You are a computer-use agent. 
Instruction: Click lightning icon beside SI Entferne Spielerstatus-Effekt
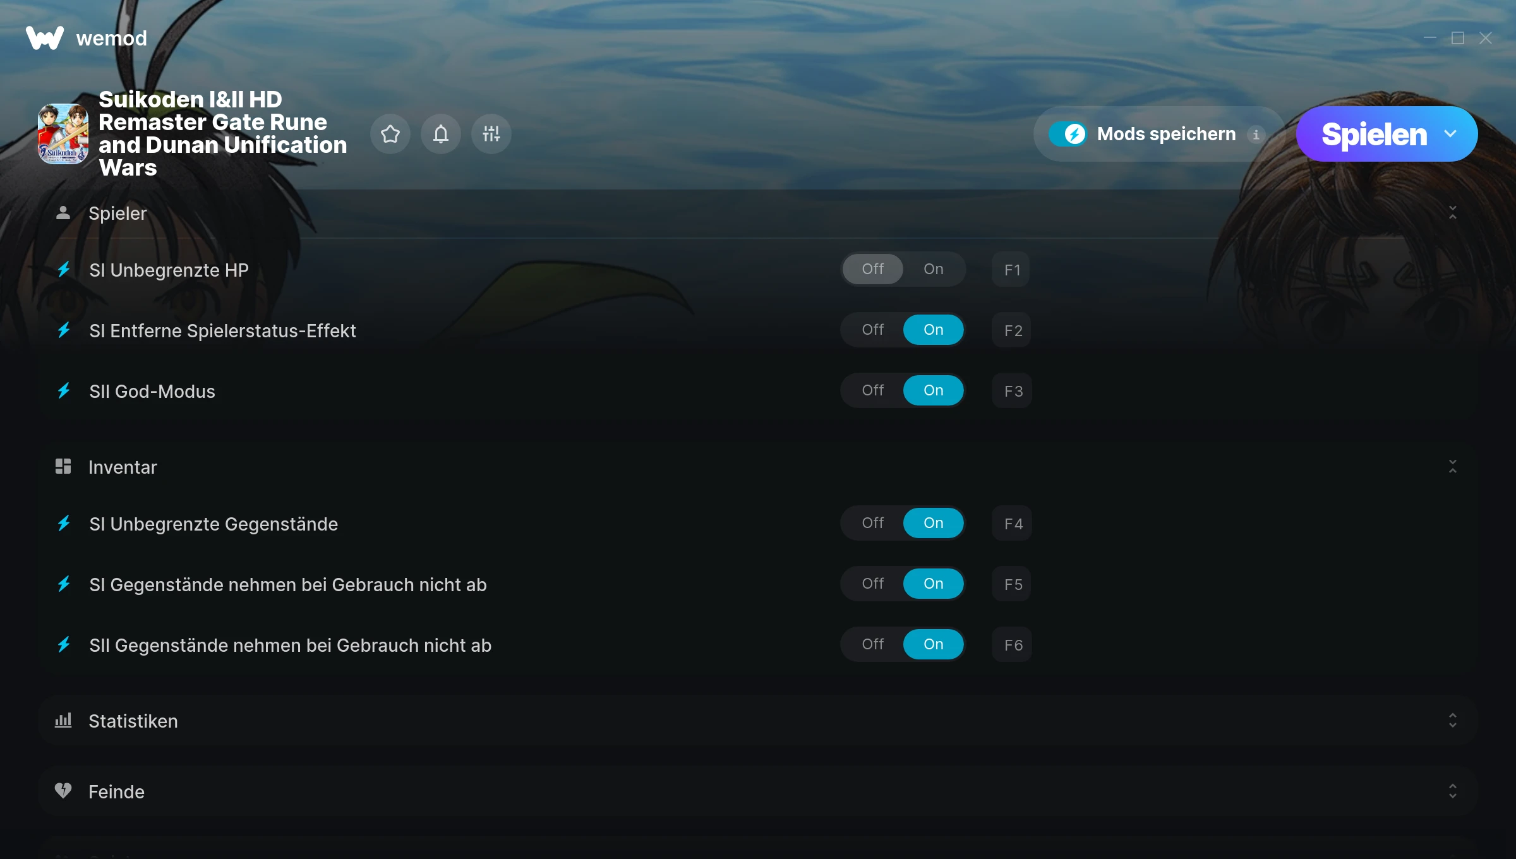click(64, 330)
